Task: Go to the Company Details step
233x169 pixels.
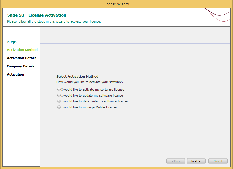Action: (x=20, y=66)
